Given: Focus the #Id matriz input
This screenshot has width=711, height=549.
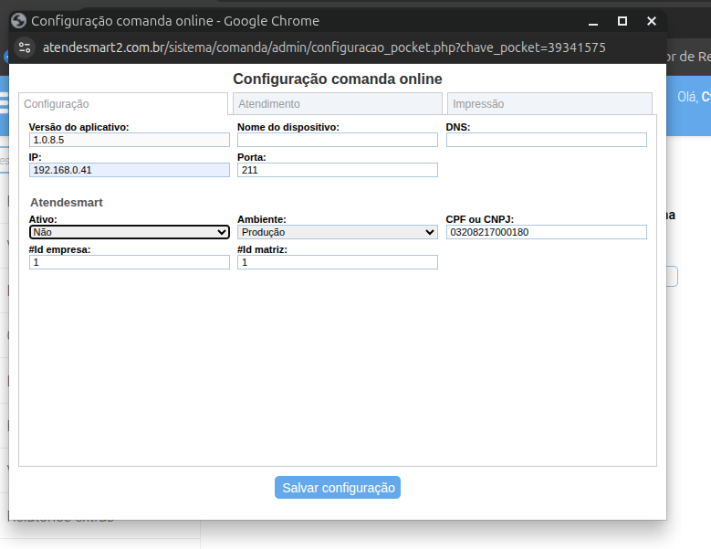Looking at the screenshot, I should (338, 262).
